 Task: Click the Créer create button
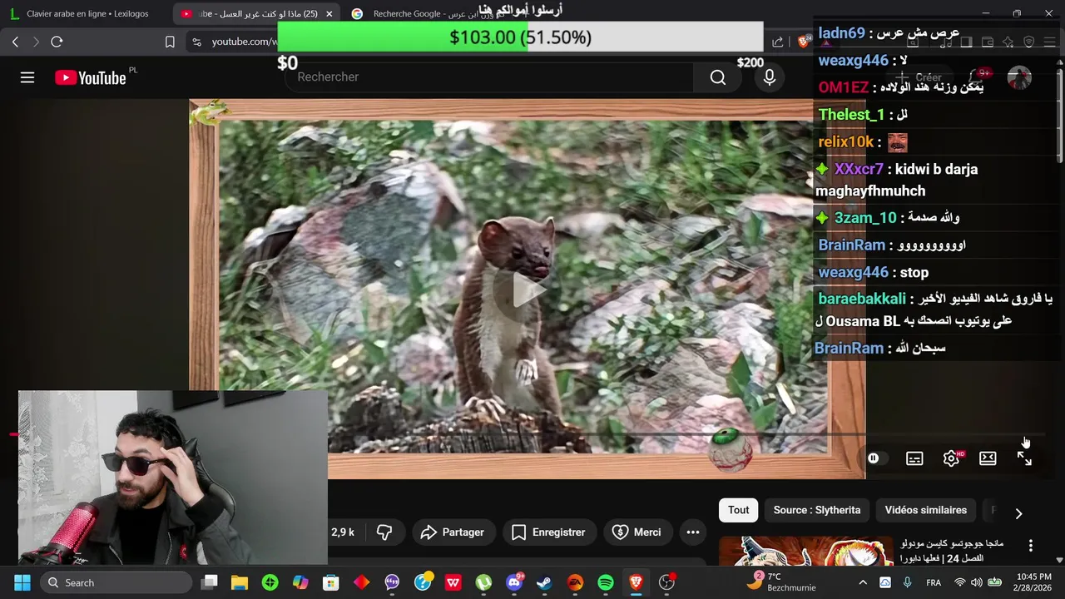pos(919,77)
